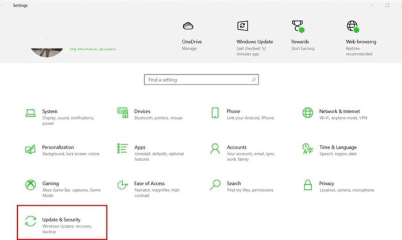Open My Microsoft account link
This screenshot has width=402, height=240.
click(93, 49)
